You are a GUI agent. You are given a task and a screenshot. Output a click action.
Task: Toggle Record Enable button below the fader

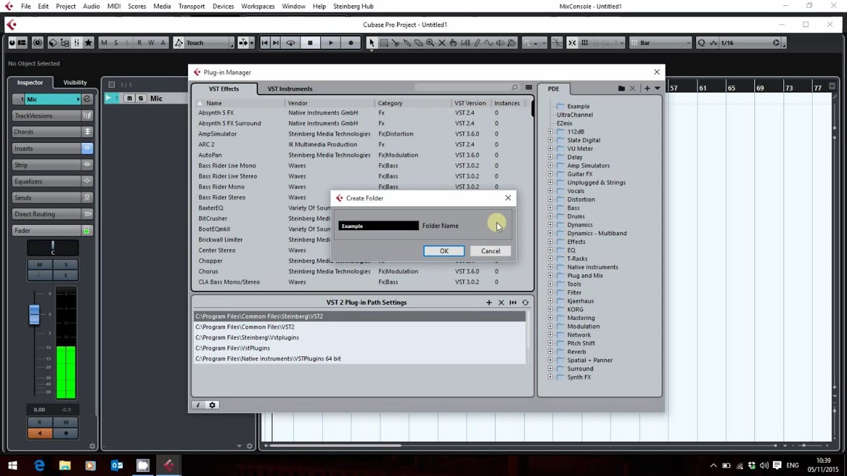click(66, 433)
